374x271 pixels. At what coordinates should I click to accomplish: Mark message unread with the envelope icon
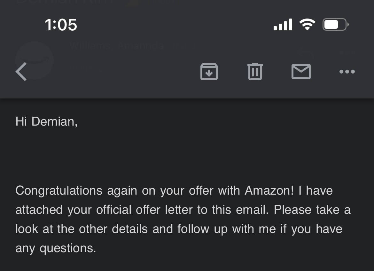(x=301, y=72)
